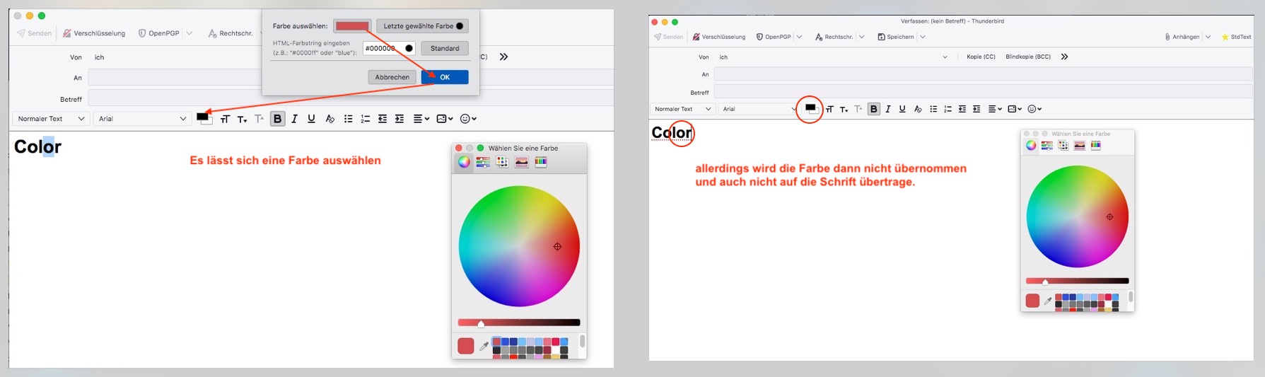This screenshot has height=377, width=1265.
Task: Select image palettes tab in left color picker
Action: pos(521,162)
